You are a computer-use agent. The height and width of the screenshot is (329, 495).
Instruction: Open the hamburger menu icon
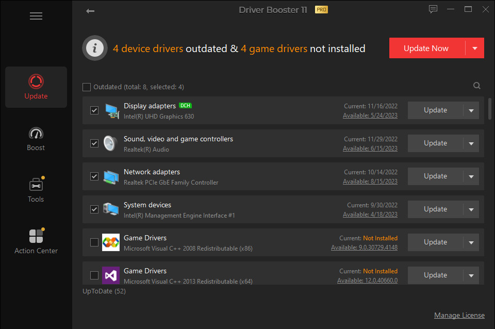pyautogui.click(x=36, y=16)
